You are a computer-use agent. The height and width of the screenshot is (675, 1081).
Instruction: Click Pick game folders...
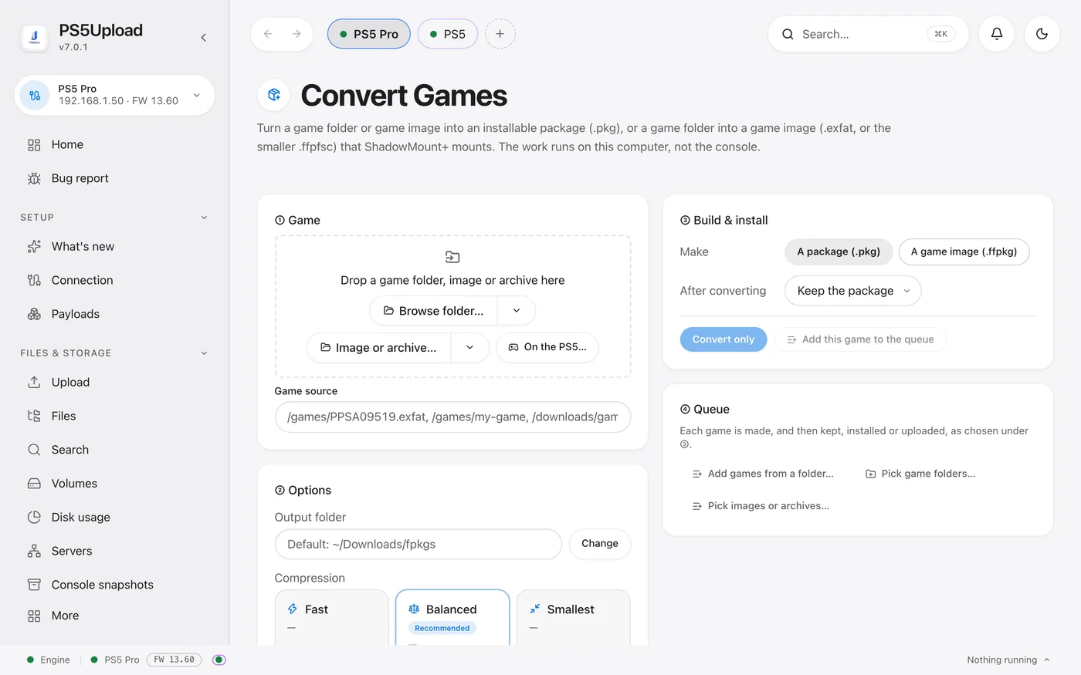point(920,474)
